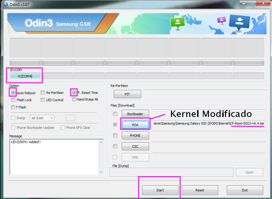Screen dimensions: 272x199
Task: Click the UMS file button
Action: pos(135,157)
